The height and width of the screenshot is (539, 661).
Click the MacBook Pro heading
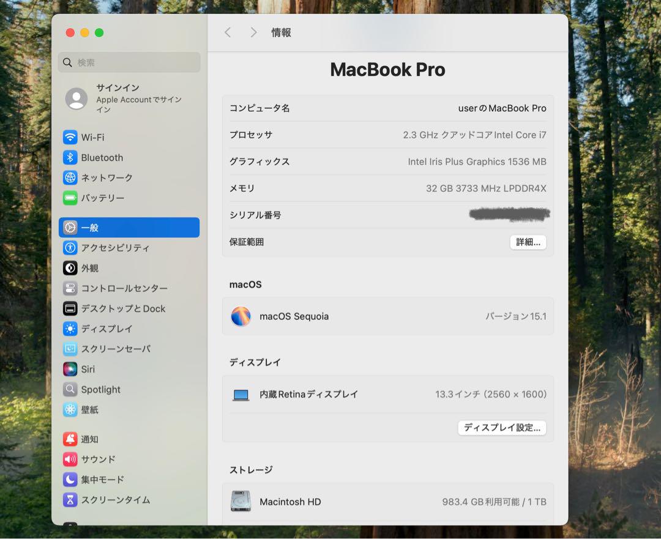coord(388,70)
